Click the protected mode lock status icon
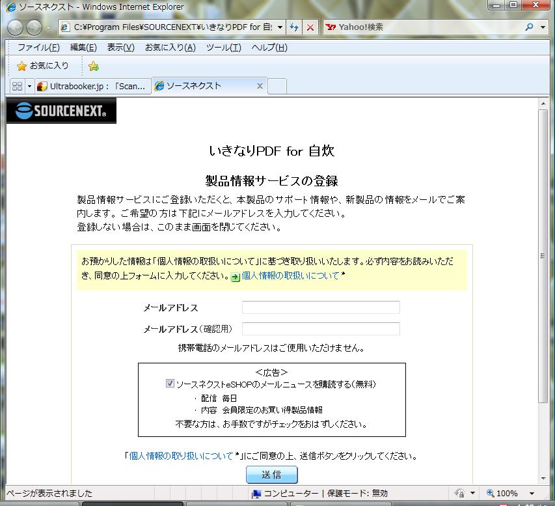 [x=460, y=493]
